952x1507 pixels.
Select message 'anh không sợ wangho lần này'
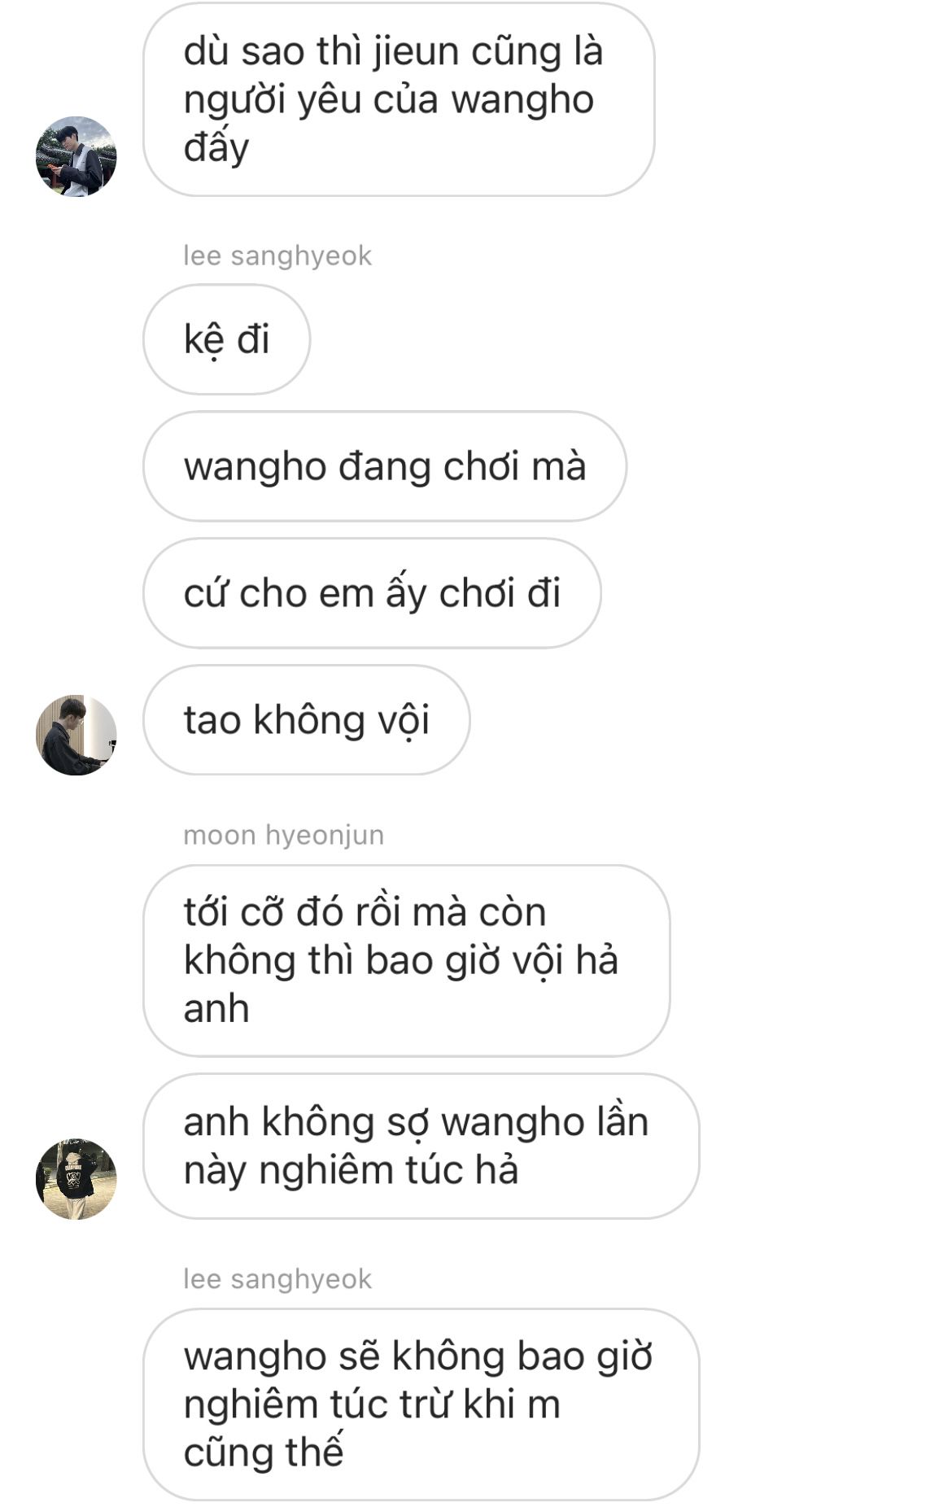(x=421, y=1146)
